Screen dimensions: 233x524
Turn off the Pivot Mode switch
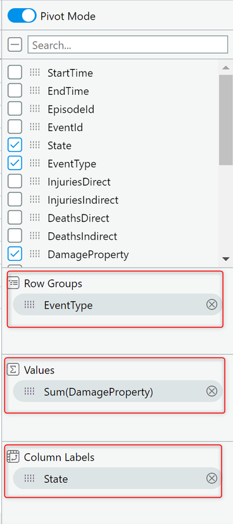pyautogui.click(x=22, y=16)
